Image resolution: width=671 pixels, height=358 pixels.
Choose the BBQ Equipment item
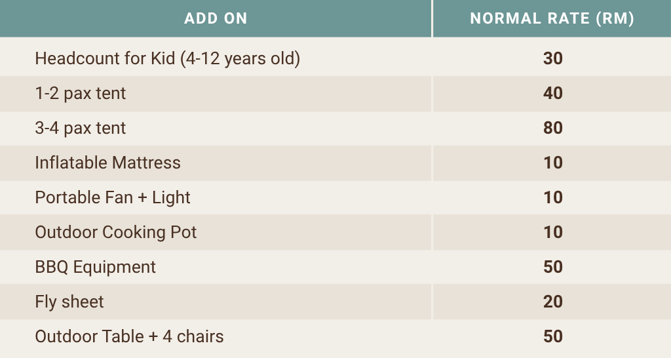pyautogui.click(x=95, y=267)
